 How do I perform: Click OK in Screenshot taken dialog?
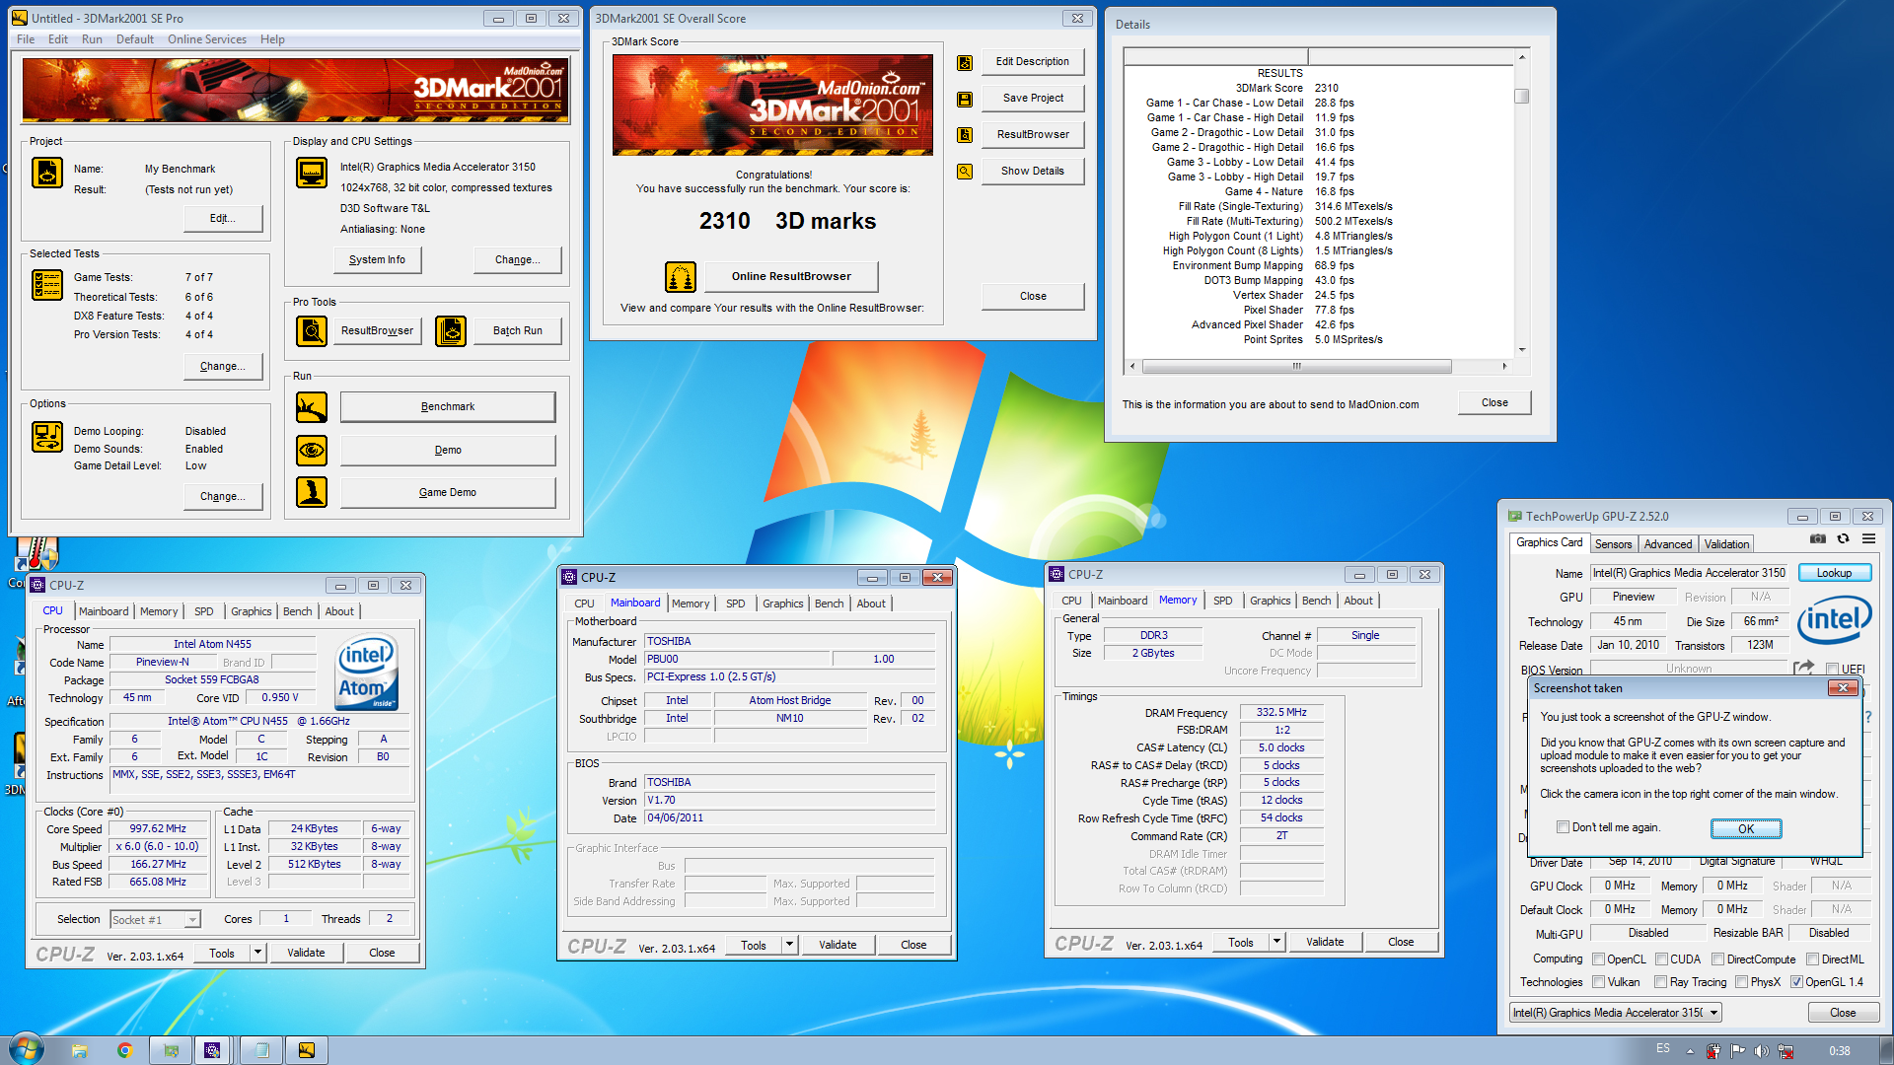(x=1746, y=828)
